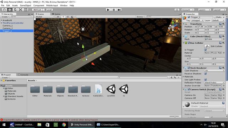Open Box Collider gear settings
Viewport: 228px width, 128px height.
(223, 43)
